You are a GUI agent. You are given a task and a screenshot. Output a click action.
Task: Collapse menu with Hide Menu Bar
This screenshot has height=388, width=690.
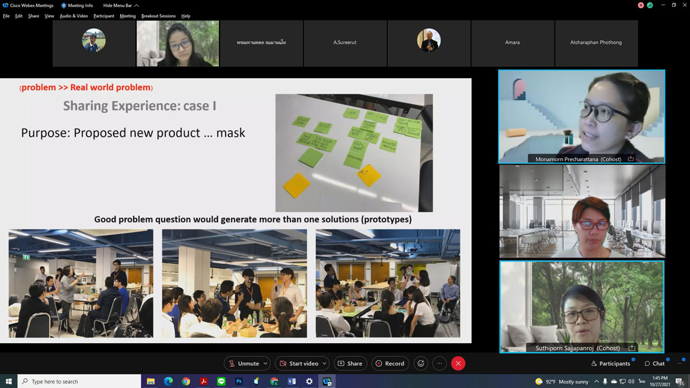121,5
